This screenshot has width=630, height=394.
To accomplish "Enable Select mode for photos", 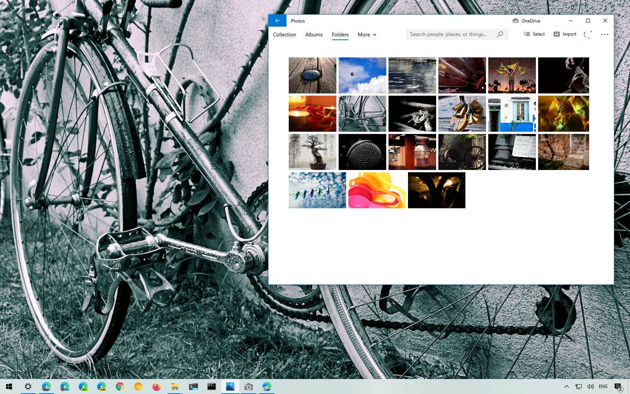I will point(534,34).
